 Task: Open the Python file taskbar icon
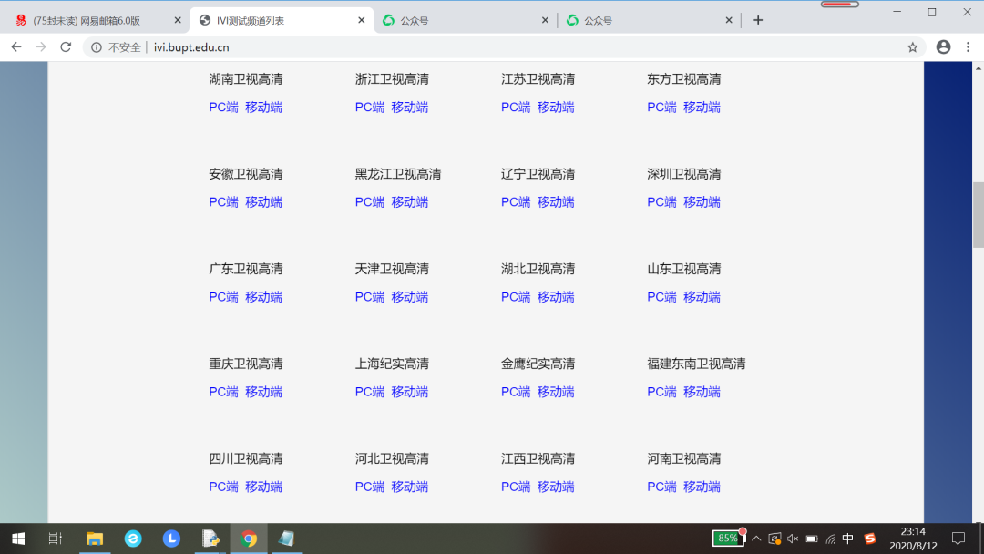(x=210, y=539)
